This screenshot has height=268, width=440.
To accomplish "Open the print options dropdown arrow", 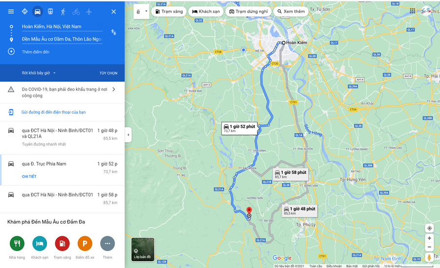I will pos(146,12).
